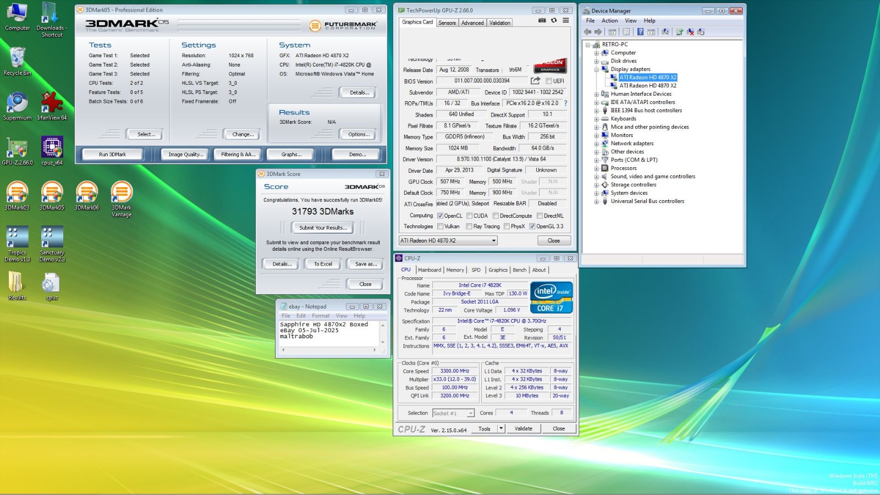The width and height of the screenshot is (880, 495).
Task: Expand Universal Serial Bus controllers node
Action: 596,201
